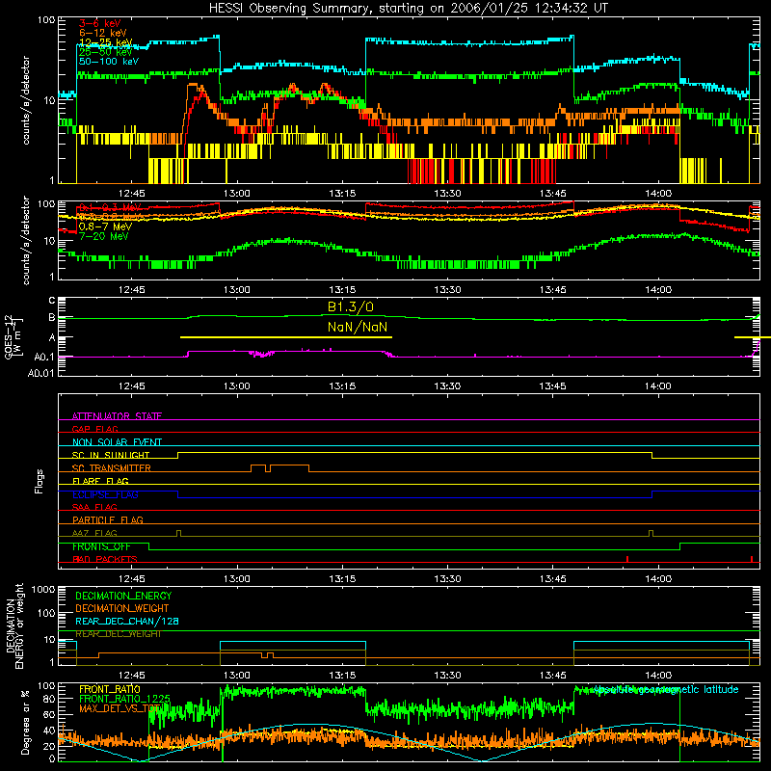The width and height of the screenshot is (771, 771).
Task: Click the DECIMATION_ENERGY legend label
Action: coord(123,596)
